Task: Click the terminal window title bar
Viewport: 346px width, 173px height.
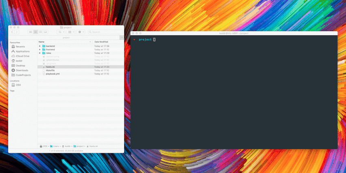Action: click(x=234, y=33)
